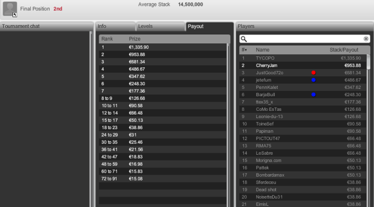Click the 42 to 47 payout row
374x207 pixels.
[x=162, y=157]
